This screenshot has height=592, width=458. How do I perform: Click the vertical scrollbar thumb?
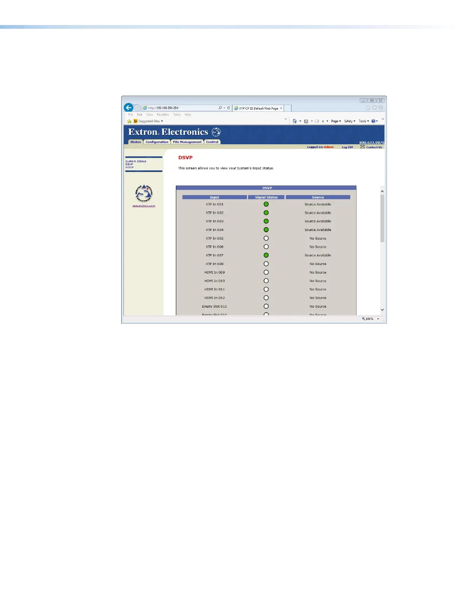(382, 218)
